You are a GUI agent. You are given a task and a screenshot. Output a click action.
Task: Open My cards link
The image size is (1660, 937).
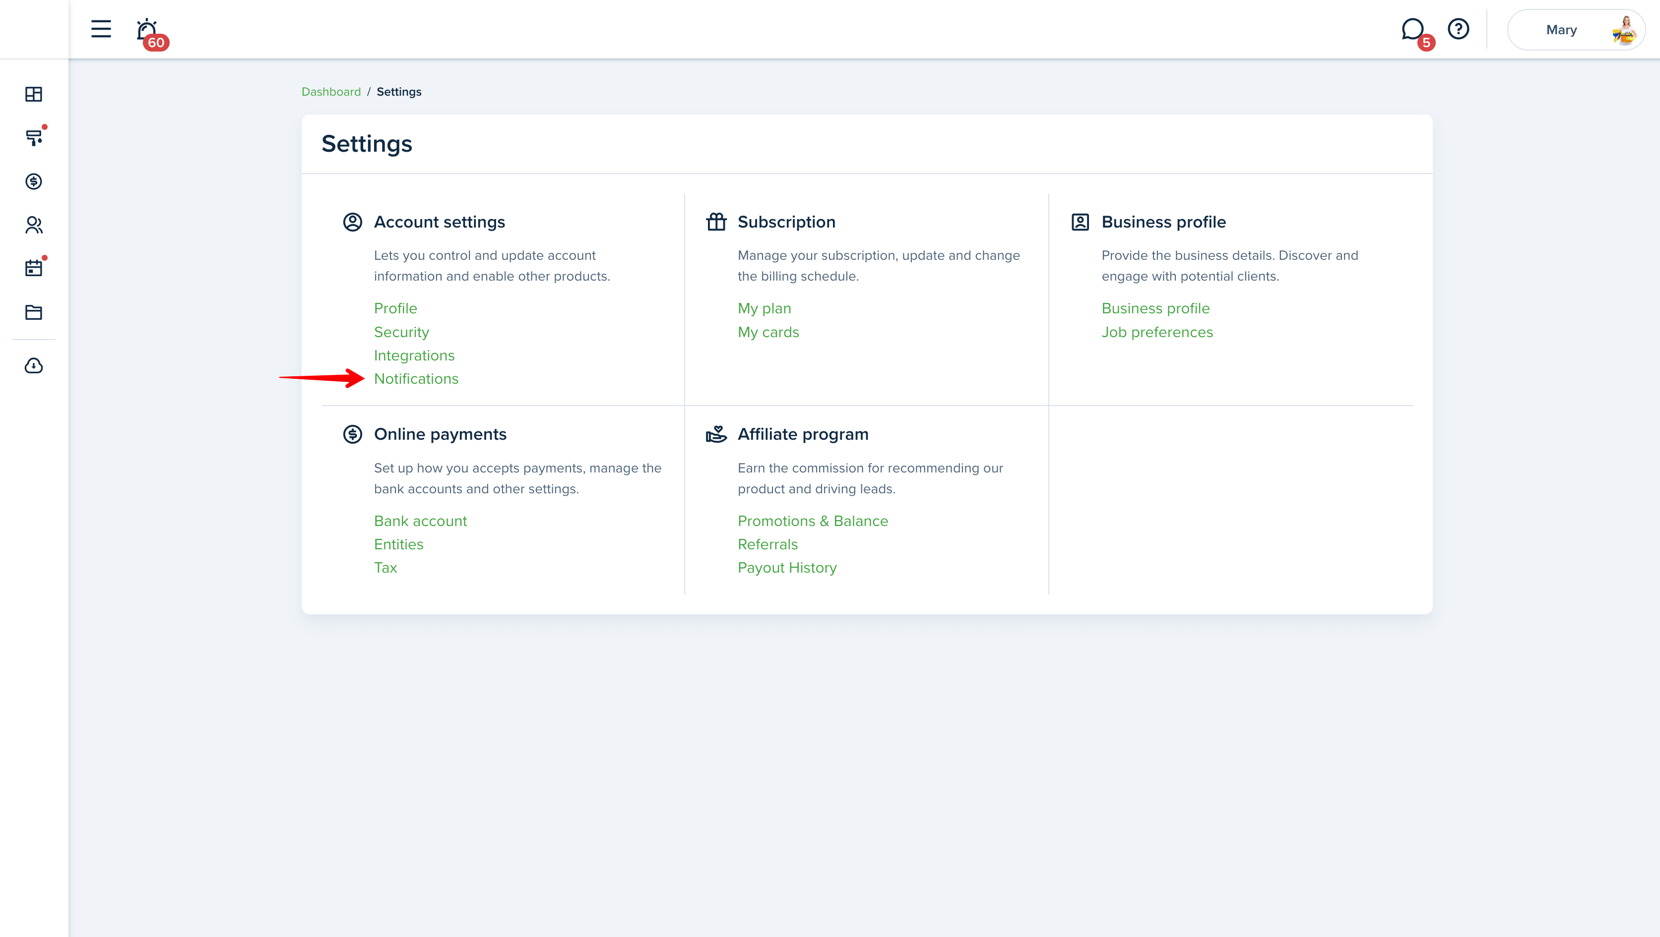768,332
